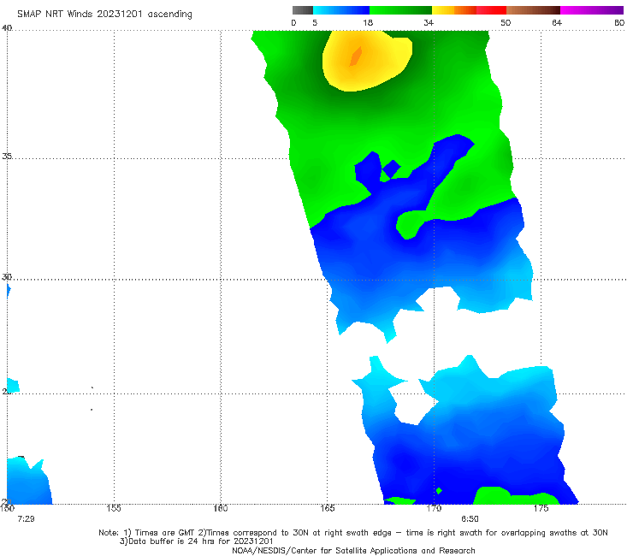Click the 'Note: 1) Times are GMT' text line

pos(352,533)
